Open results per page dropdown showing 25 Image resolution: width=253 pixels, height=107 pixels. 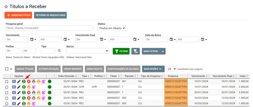[172, 69]
